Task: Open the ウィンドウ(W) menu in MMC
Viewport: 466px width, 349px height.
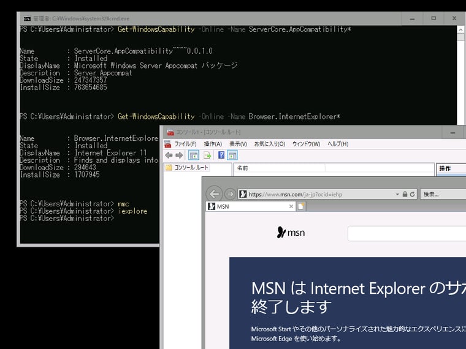Action: tap(306, 144)
